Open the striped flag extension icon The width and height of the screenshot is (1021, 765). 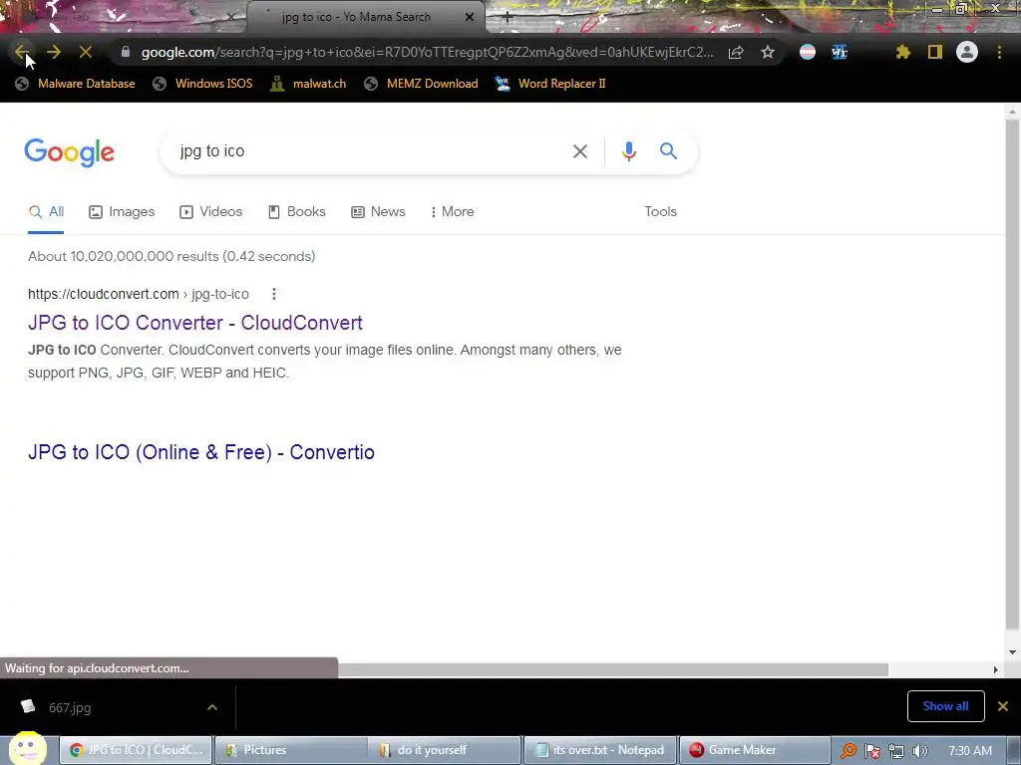point(808,52)
